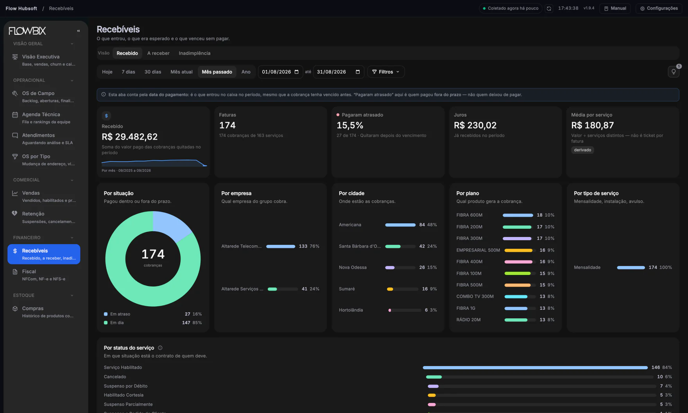688x413 pixels.
Task: Open calendar picker on the 01/08/2026 date
Action: pyautogui.click(x=297, y=72)
